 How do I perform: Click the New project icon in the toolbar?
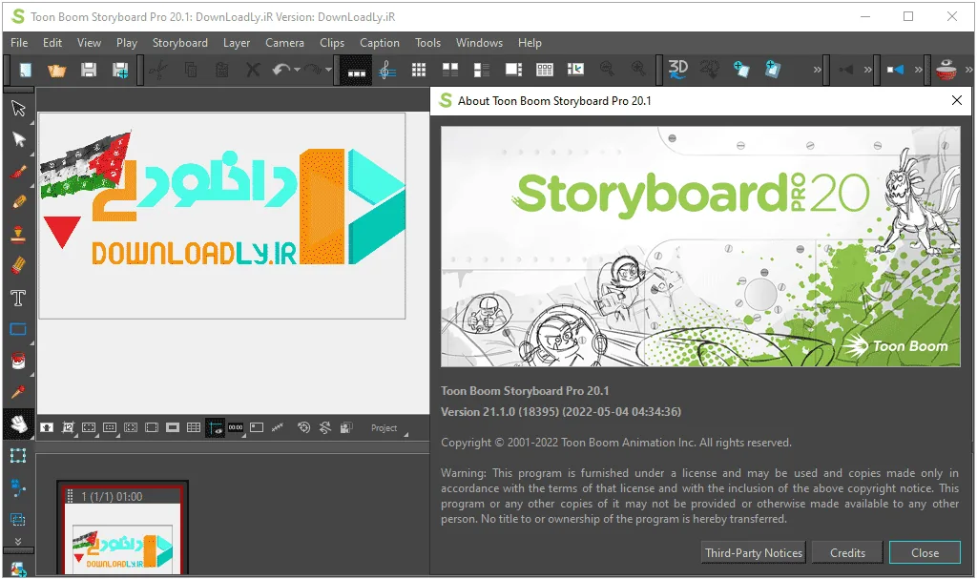click(x=26, y=70)
